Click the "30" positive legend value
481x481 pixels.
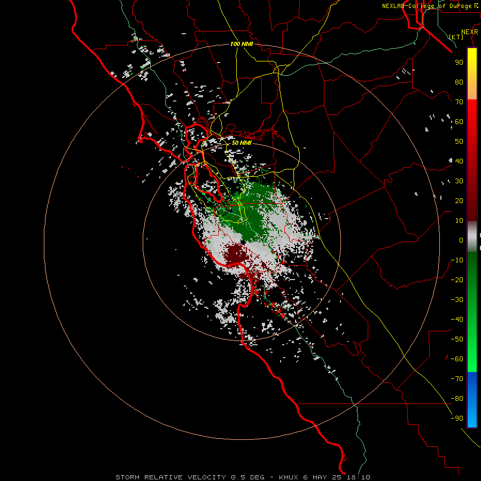[459, 181]
